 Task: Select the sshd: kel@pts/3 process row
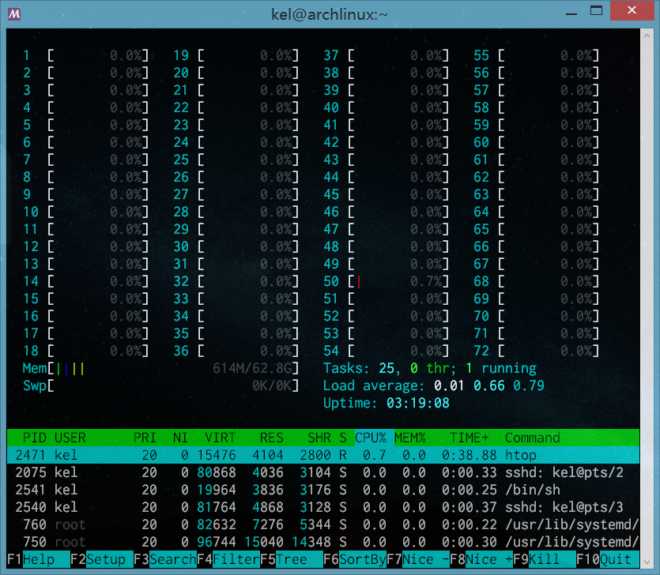point(322,507)
